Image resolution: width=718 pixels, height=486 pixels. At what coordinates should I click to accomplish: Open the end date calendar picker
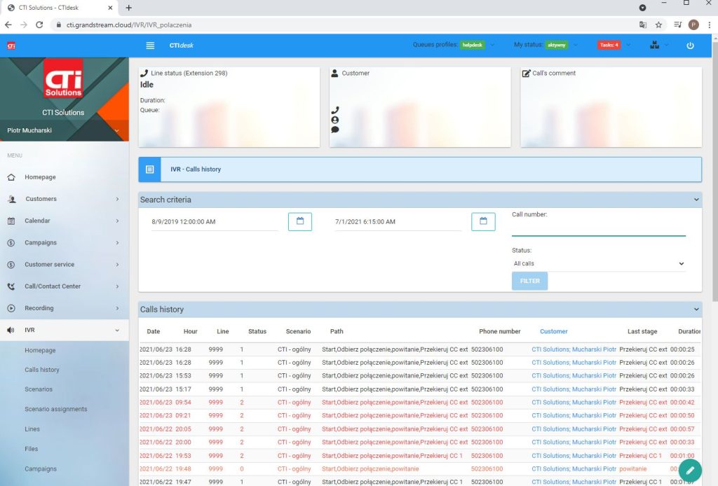tap(483, 221)
